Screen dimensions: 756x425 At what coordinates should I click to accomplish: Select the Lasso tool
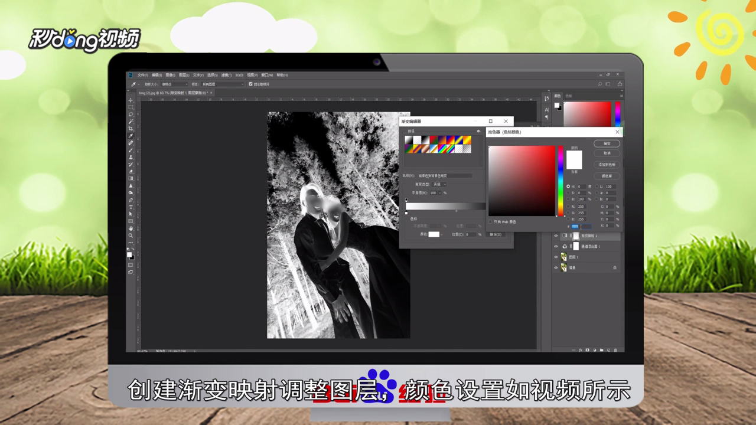pyautogui.click(x=131, y=114)
